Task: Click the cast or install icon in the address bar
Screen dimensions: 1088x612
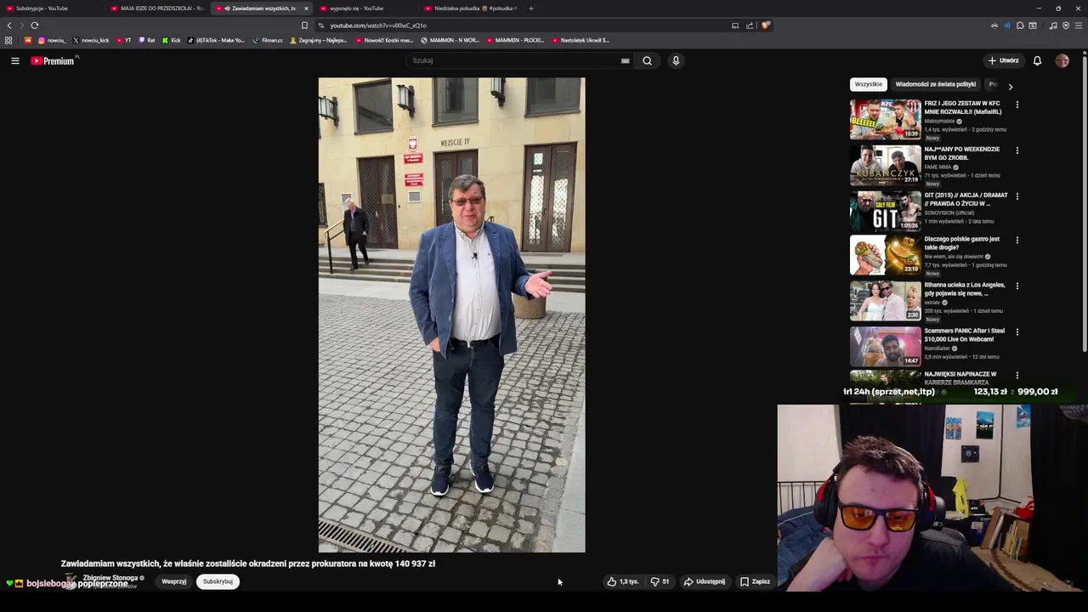Action: [735, 25]
